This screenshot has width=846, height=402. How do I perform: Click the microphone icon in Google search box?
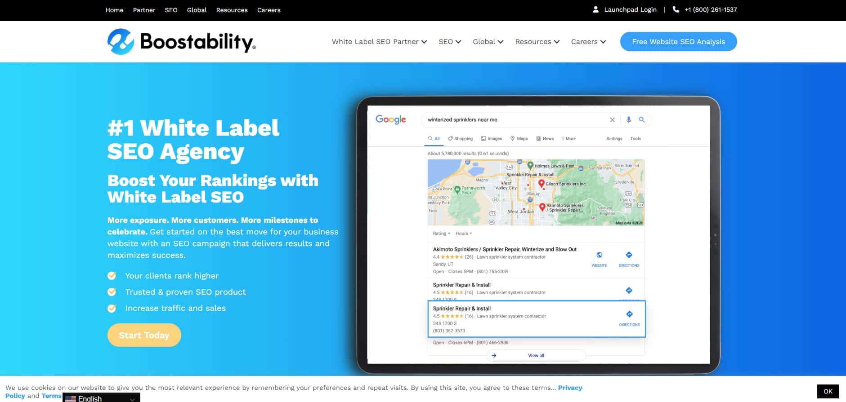point(629,120)
